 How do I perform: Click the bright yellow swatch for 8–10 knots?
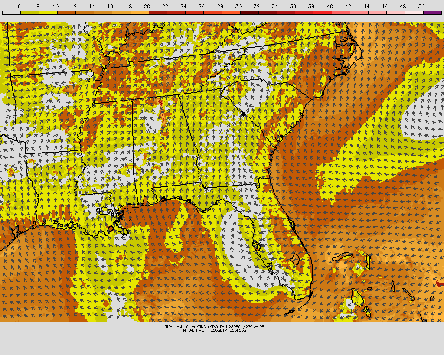48,13
